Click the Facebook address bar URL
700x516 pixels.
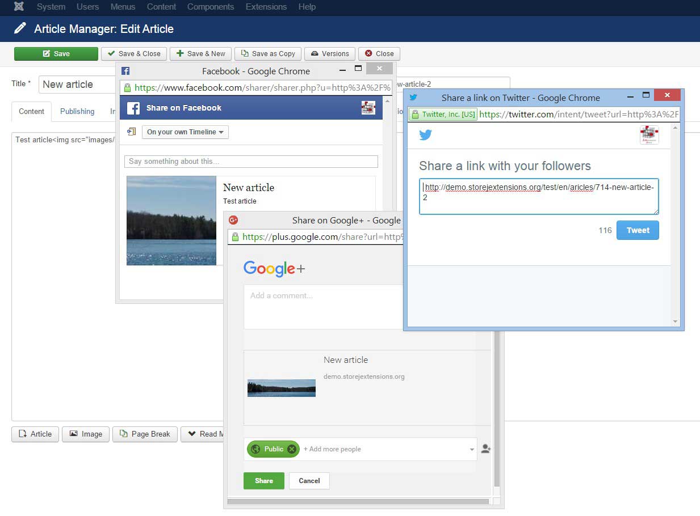point(262,88)
